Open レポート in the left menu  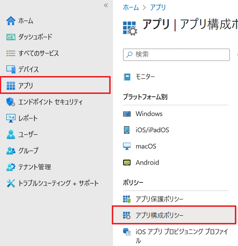coord(28,118)
